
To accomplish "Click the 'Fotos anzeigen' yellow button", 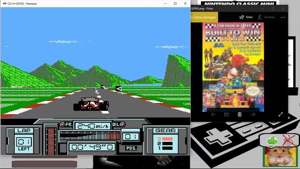I will coord(204,17).
